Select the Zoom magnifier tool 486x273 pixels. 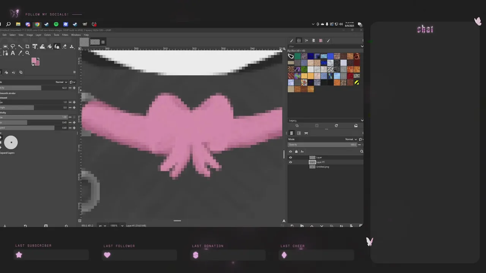coord(27,53)
